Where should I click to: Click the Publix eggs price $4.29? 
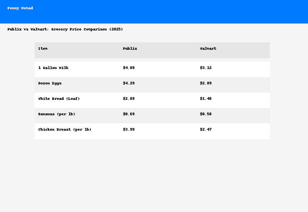coord(129,83)
